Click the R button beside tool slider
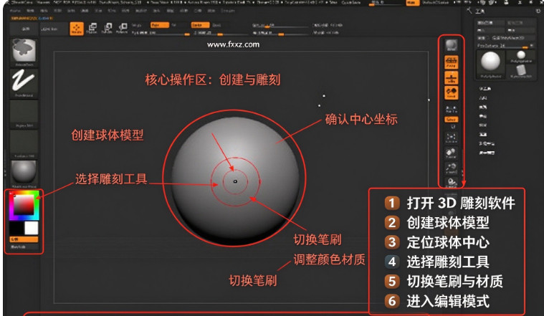 532,46
